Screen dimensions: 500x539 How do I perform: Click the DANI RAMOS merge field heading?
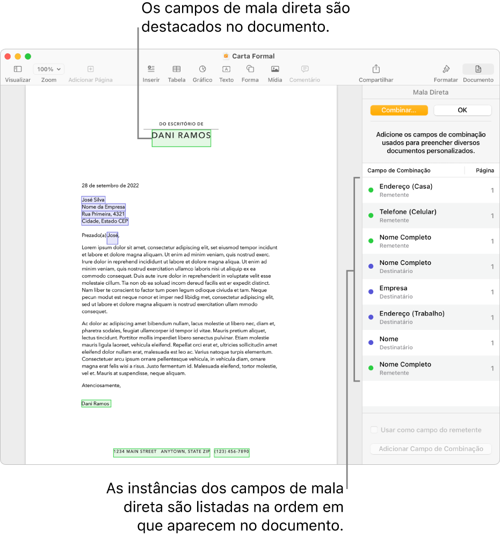tap(181, 139)
